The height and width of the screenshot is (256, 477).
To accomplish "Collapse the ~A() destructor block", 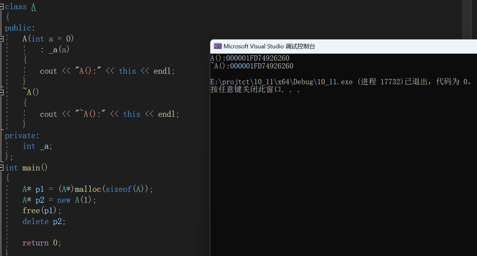I will click(2, 92).
